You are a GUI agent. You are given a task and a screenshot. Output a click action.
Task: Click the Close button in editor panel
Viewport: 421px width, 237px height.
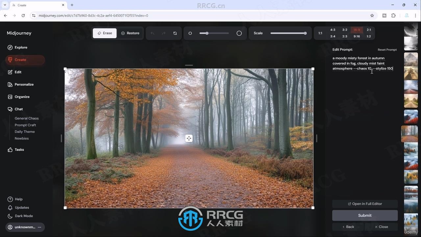click(x=382, y=227)
